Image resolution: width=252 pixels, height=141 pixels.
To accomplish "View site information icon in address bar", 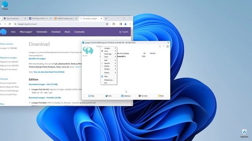I will [x=15, y=24].
